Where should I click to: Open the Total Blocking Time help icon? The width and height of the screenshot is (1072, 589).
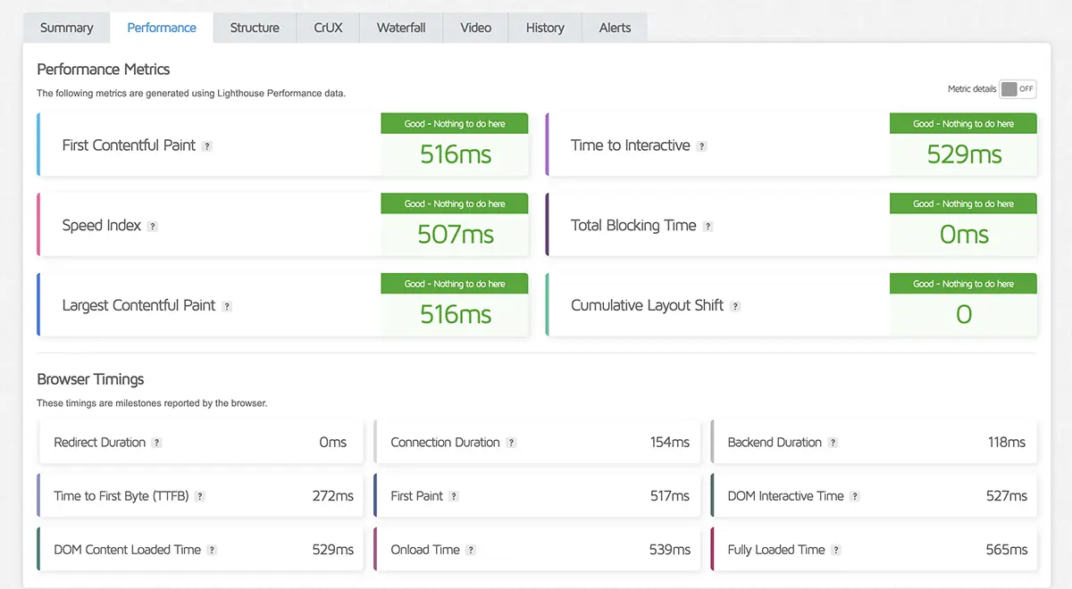click(x=708, y=227)
